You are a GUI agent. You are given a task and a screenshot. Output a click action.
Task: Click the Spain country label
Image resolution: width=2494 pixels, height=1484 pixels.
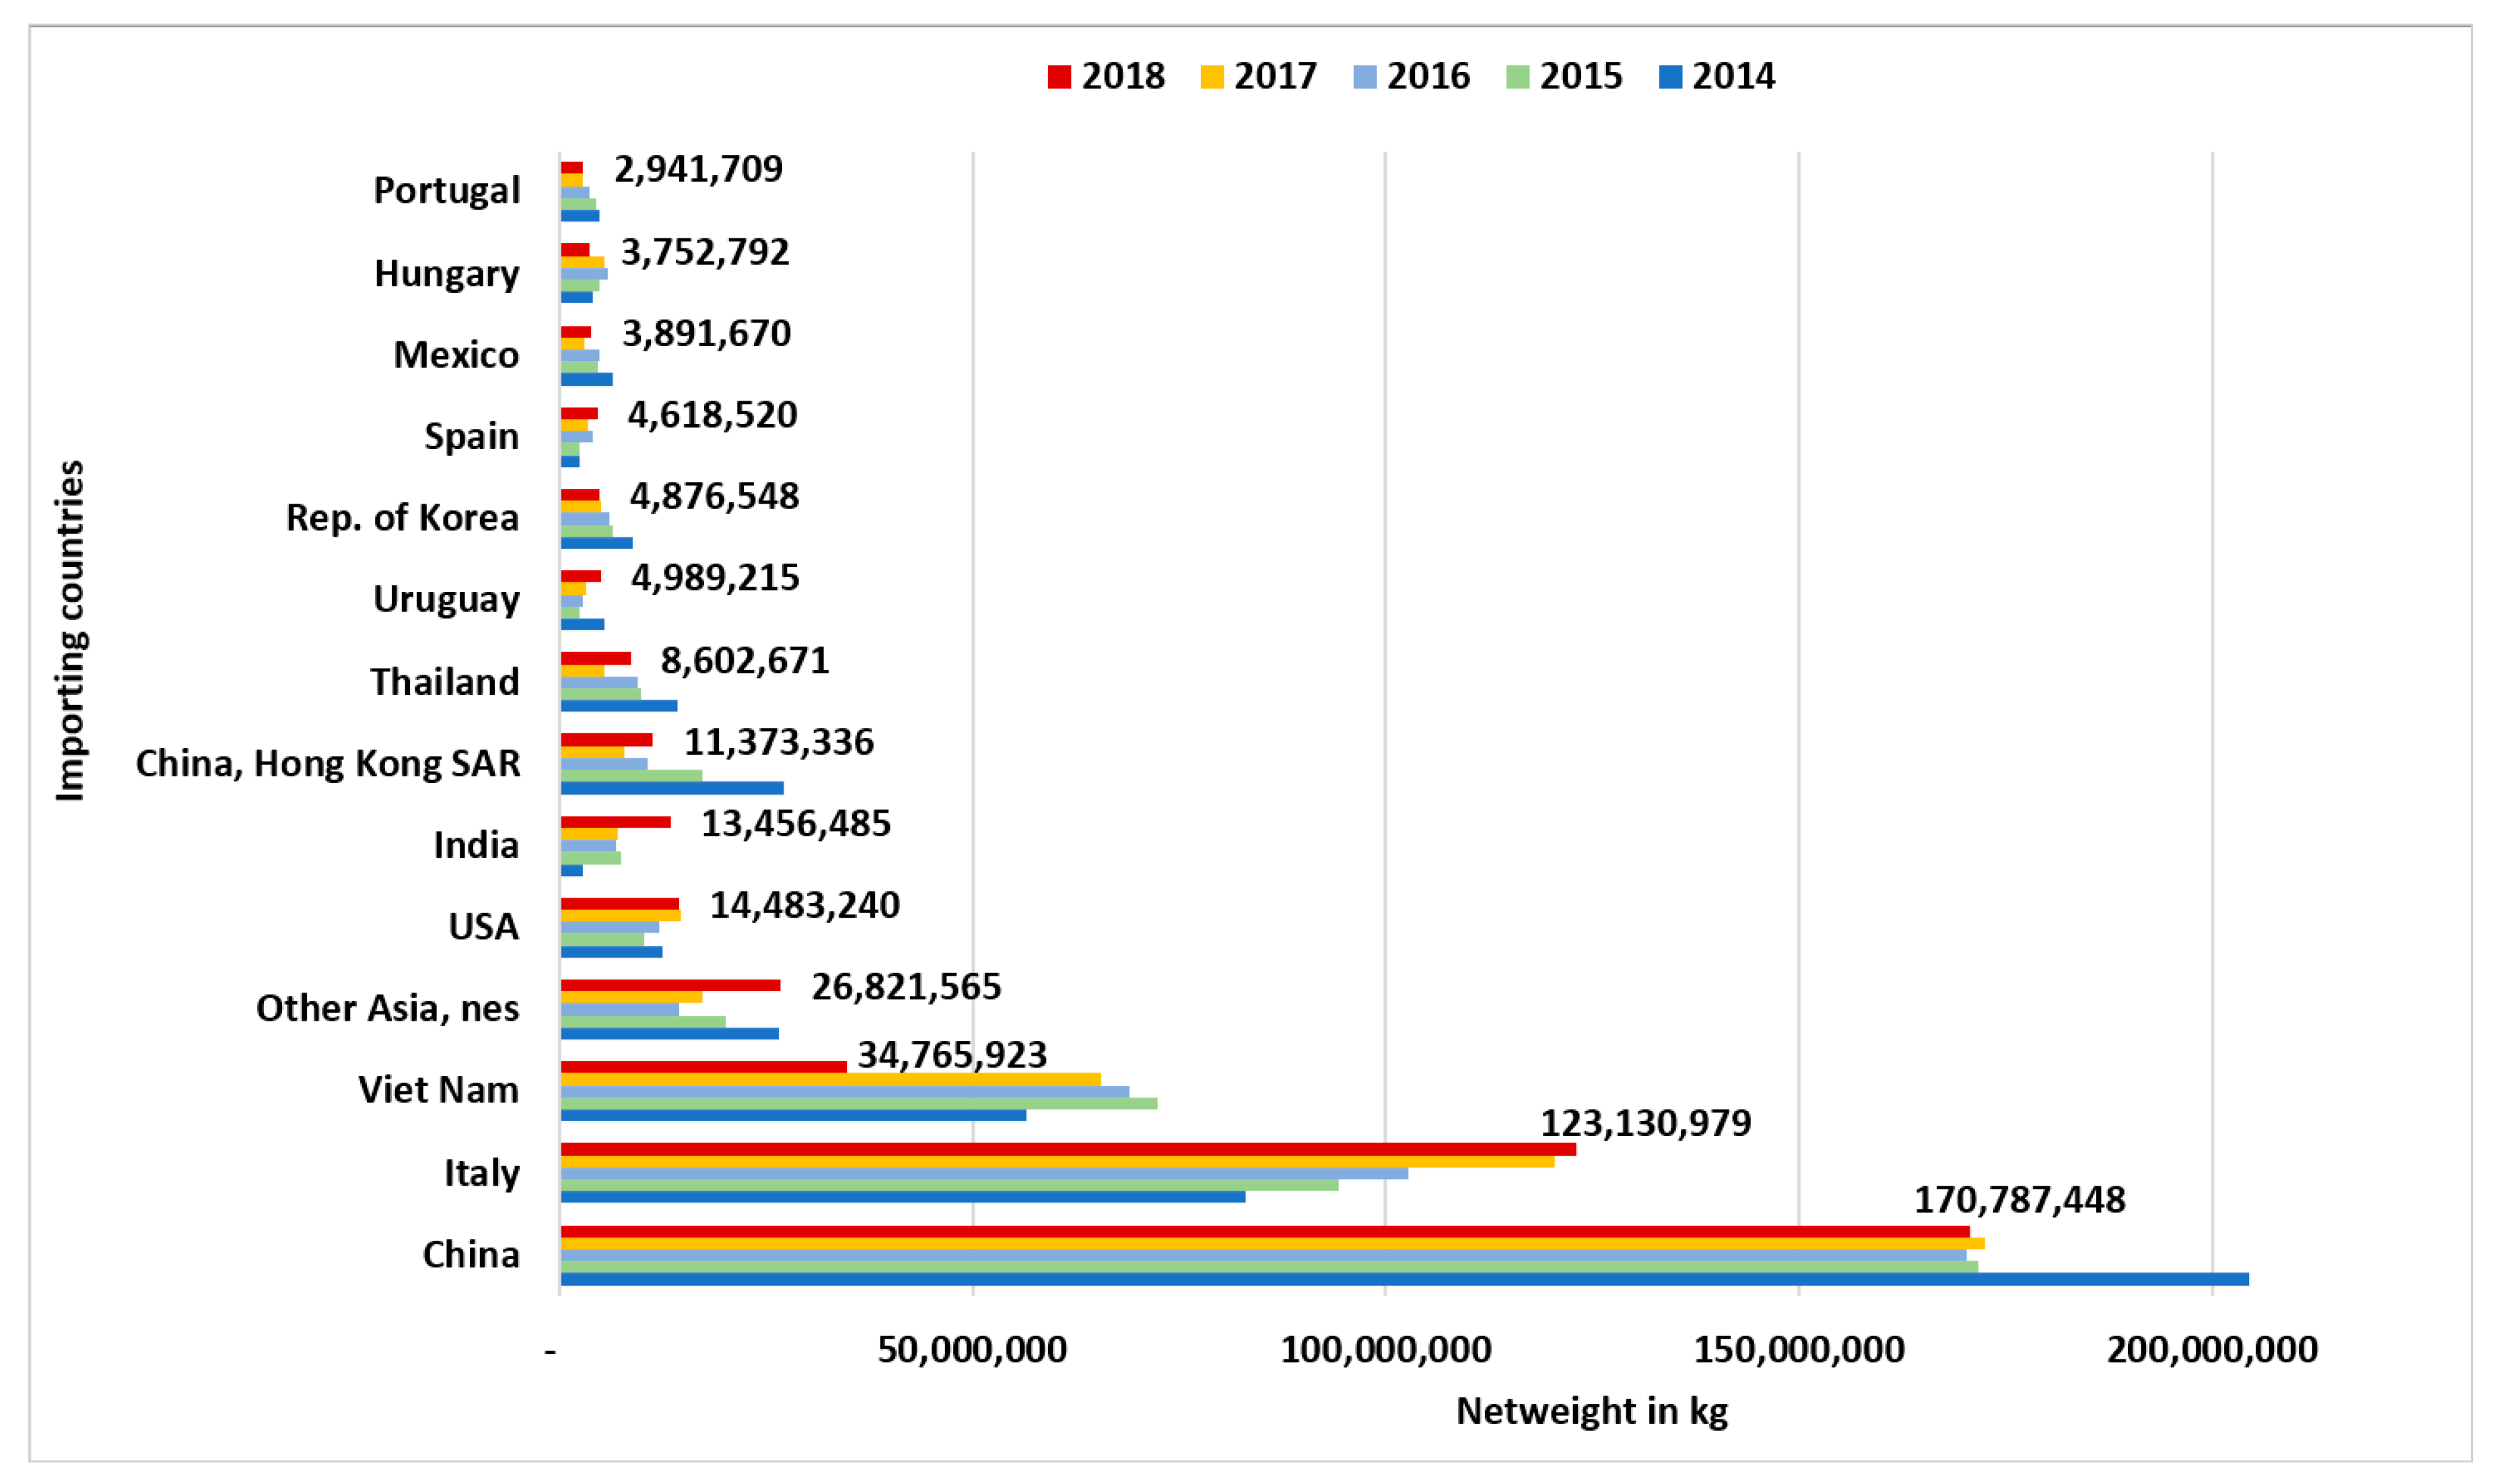(472, 437)
